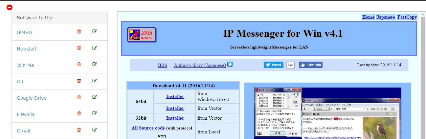Delete the Google Drive entry
426x139 pixels.
(x=79, y=97)
